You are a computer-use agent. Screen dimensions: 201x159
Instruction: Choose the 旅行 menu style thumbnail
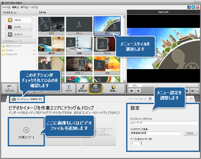pyautogui.click(x=107, y=26)
